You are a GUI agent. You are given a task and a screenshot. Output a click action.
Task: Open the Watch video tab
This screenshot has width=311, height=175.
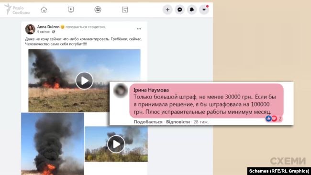[x=71, y=10]
